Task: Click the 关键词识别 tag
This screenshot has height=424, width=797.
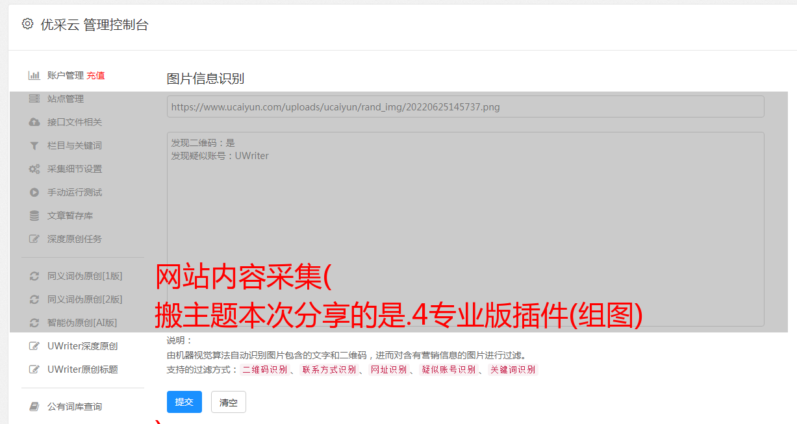Action: point(513,369)
